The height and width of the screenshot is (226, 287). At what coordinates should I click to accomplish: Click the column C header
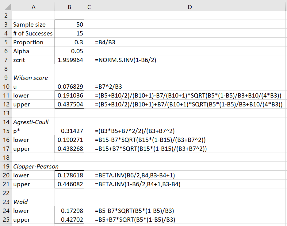(x=89, y=7)
